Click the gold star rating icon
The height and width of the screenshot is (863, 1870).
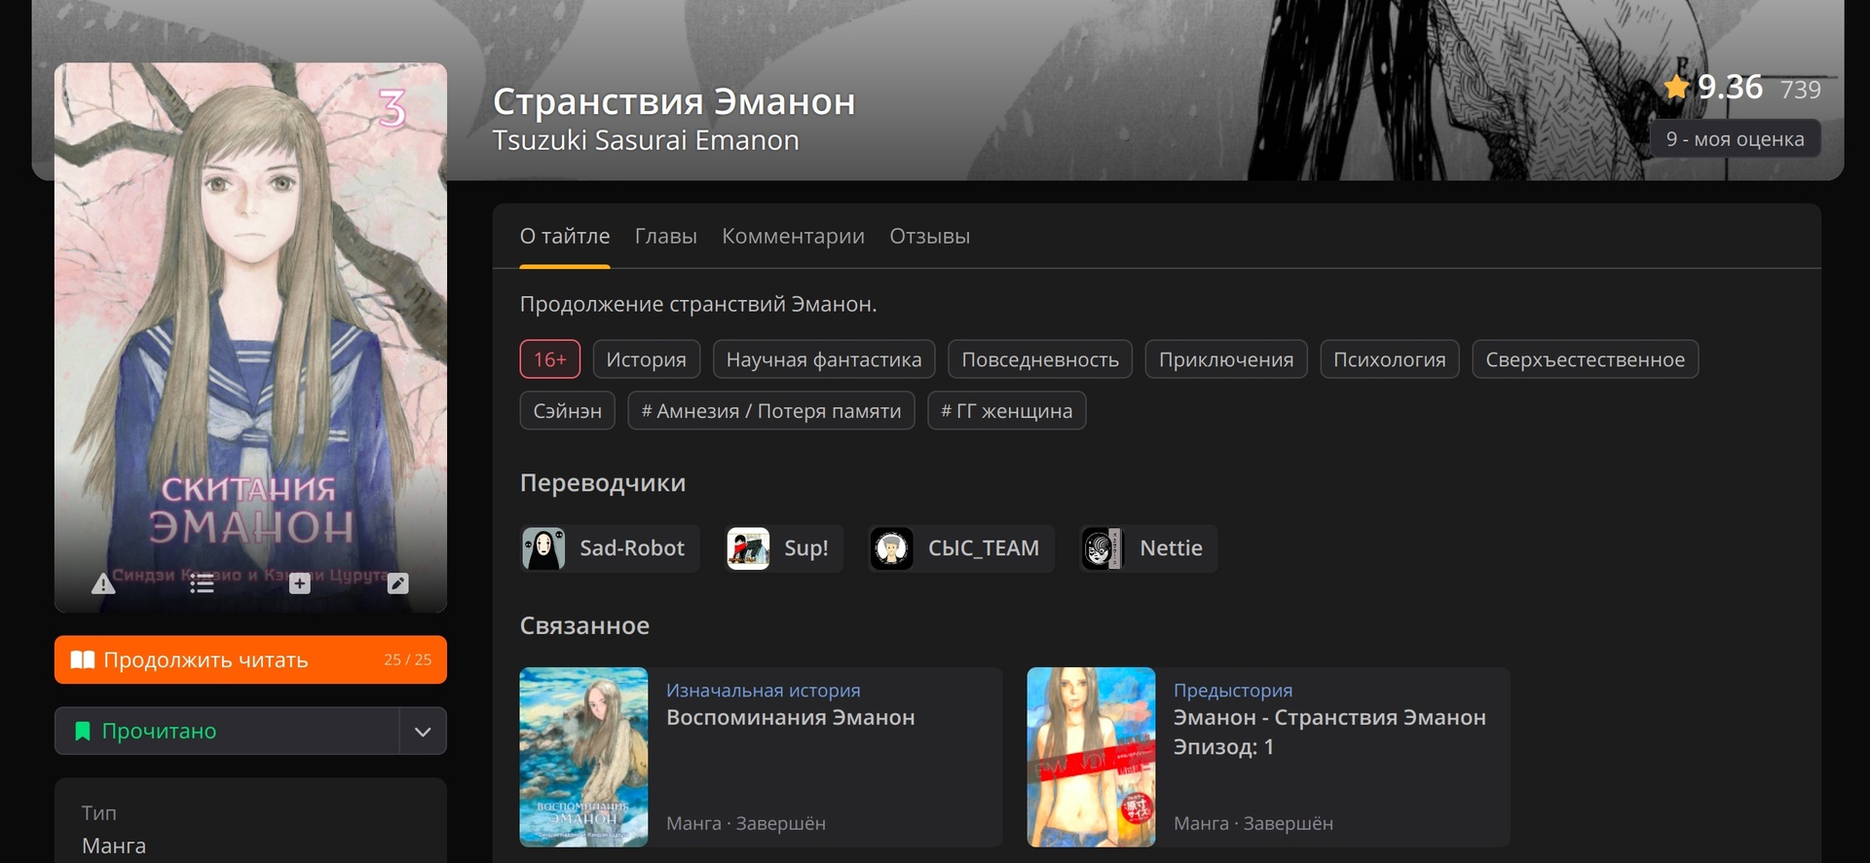(1676, 88)
